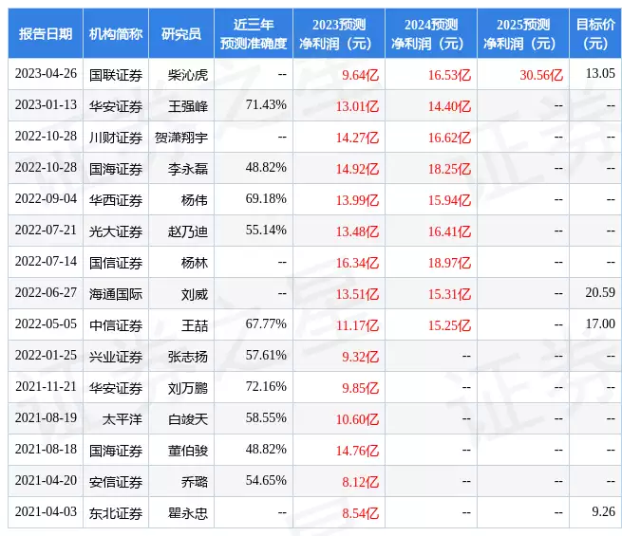Viewport: 622px width, 536px height.
Task: Select 安信证券 institution cell
Action: pos(116,482)
